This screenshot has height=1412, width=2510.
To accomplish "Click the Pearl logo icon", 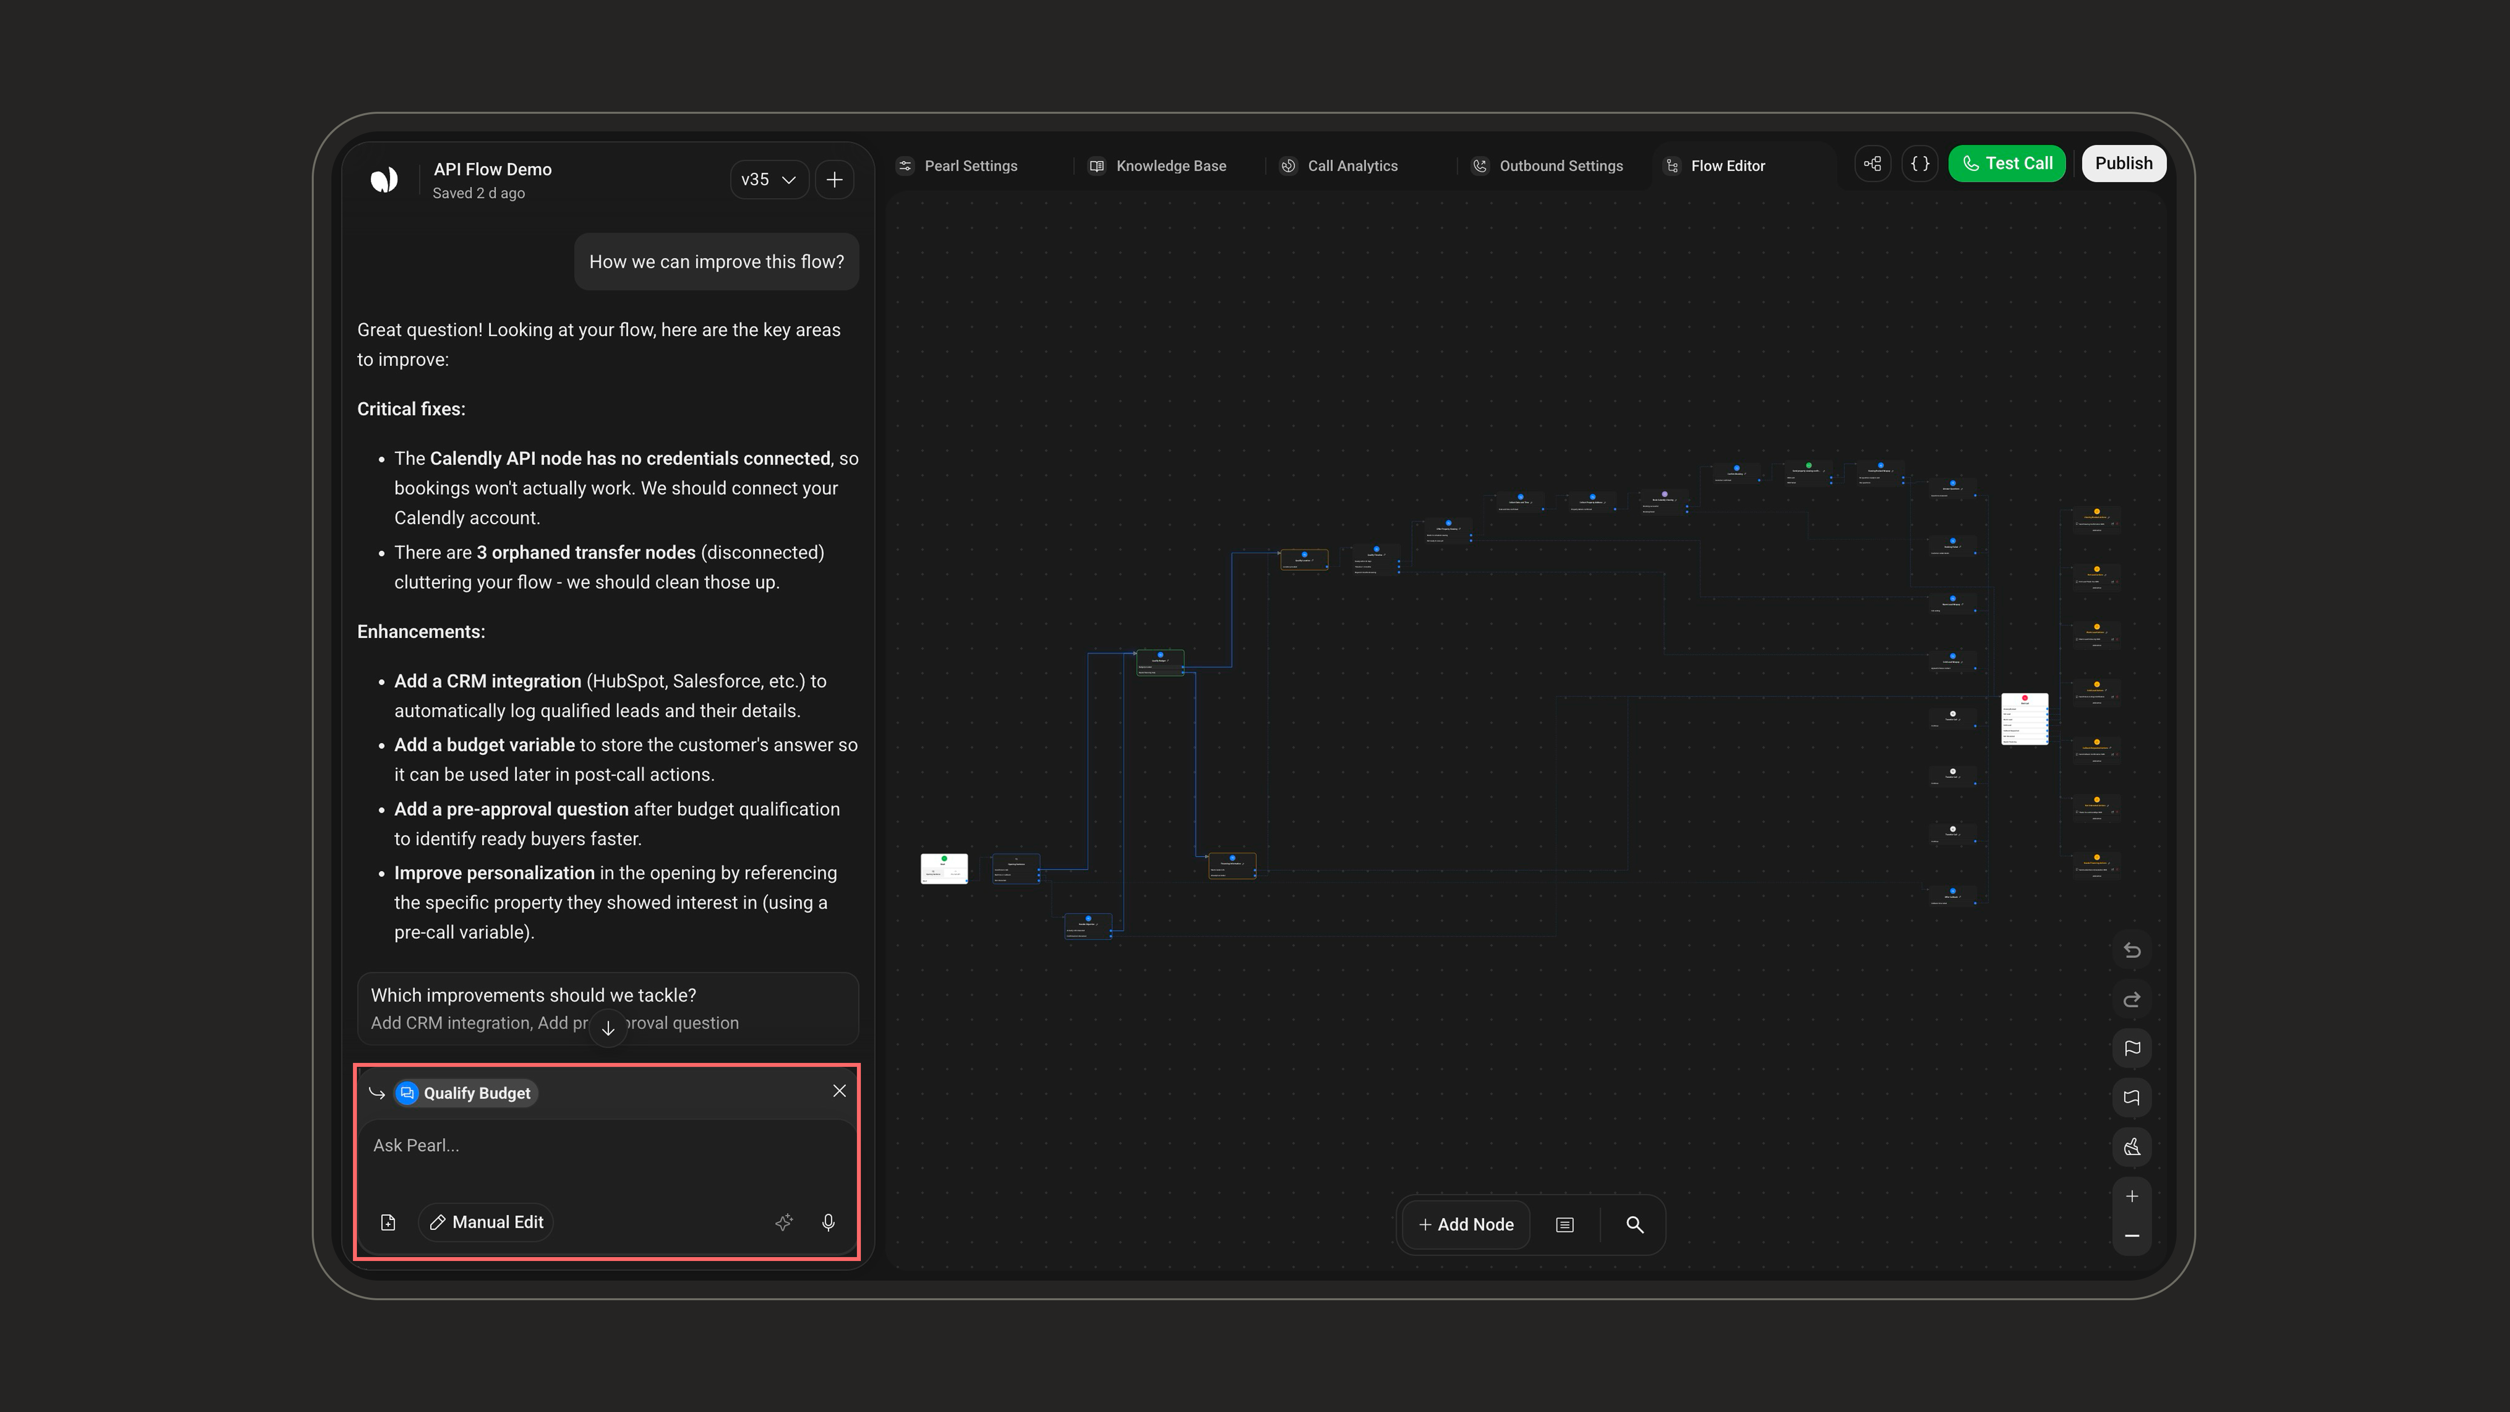I will coord(384,179).
